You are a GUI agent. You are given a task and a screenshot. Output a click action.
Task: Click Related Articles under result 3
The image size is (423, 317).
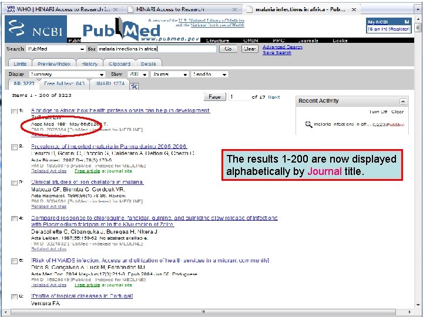coord(49,207)
